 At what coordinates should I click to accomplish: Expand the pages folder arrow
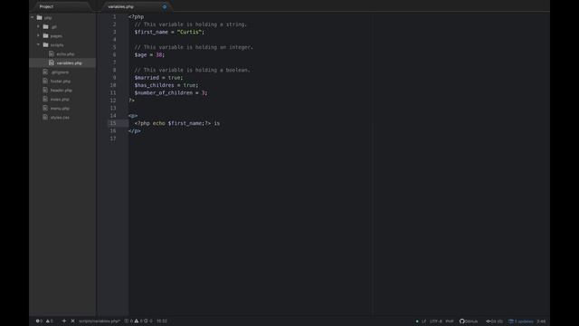click(38, 36)
